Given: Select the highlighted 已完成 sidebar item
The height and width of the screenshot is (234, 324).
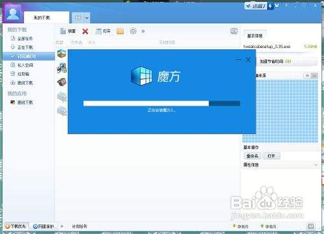Looking at the screenshot, I should click(29, 56).
